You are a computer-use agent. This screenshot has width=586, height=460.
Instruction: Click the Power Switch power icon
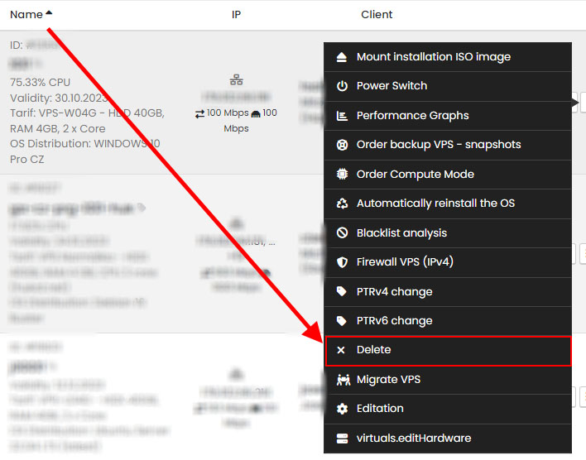(x=342, y=86)
